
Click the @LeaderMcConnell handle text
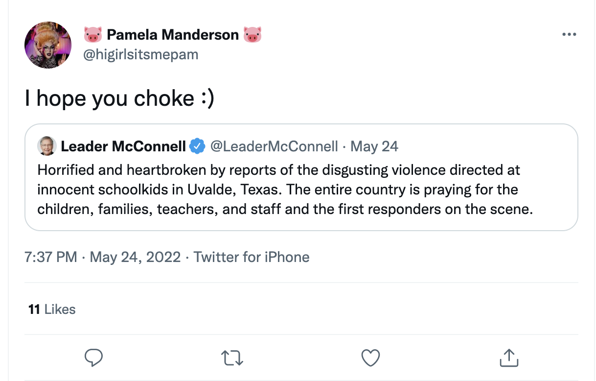tap(274, 146)
